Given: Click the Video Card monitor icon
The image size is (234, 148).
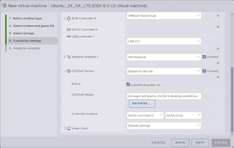Looking at the screenshot, I should [69, 128].
